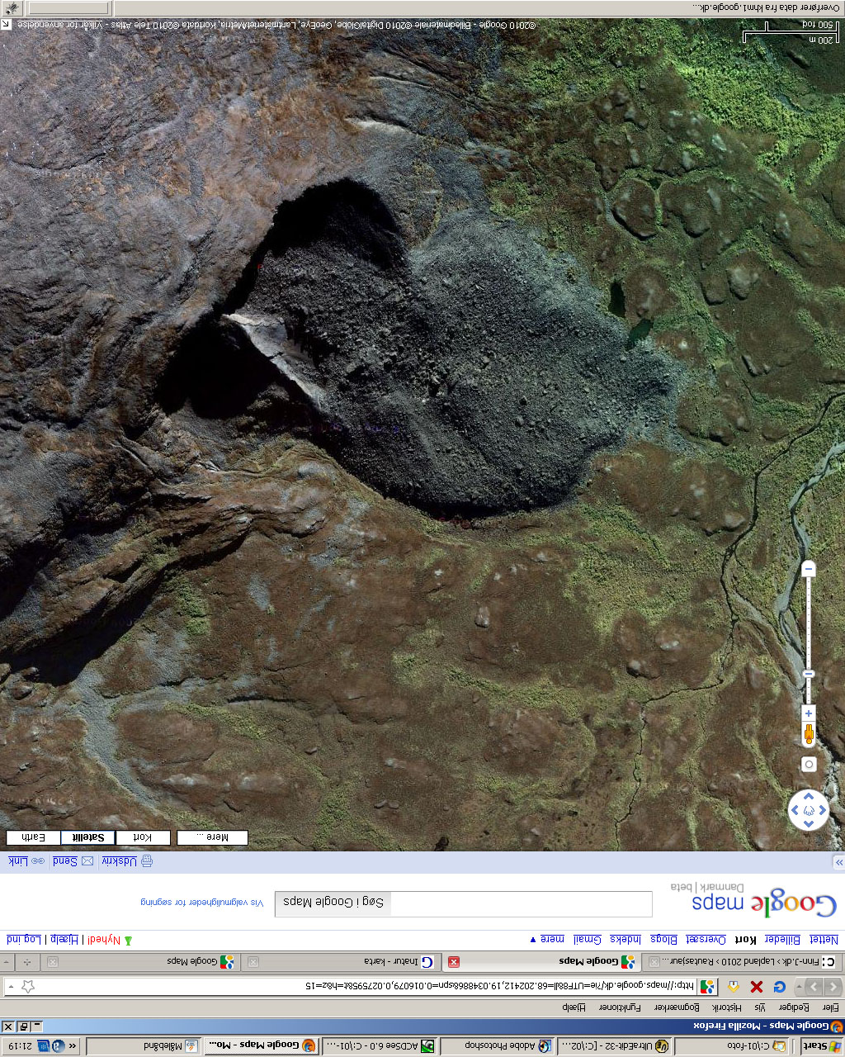Click the zoom-in plus button on map
Viewport: 845px width, 1057px height.
pos(809,713)
